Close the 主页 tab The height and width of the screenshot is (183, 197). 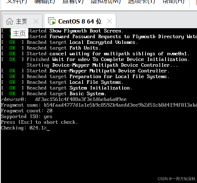(36, 21)
